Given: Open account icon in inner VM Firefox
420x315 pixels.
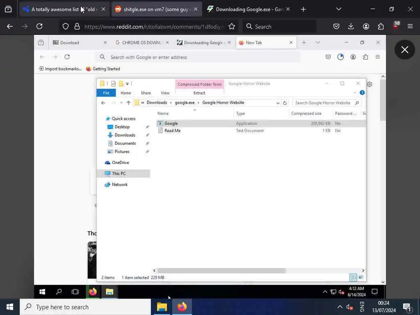Looking at the screenshot, I should click(x=353, y=57).
